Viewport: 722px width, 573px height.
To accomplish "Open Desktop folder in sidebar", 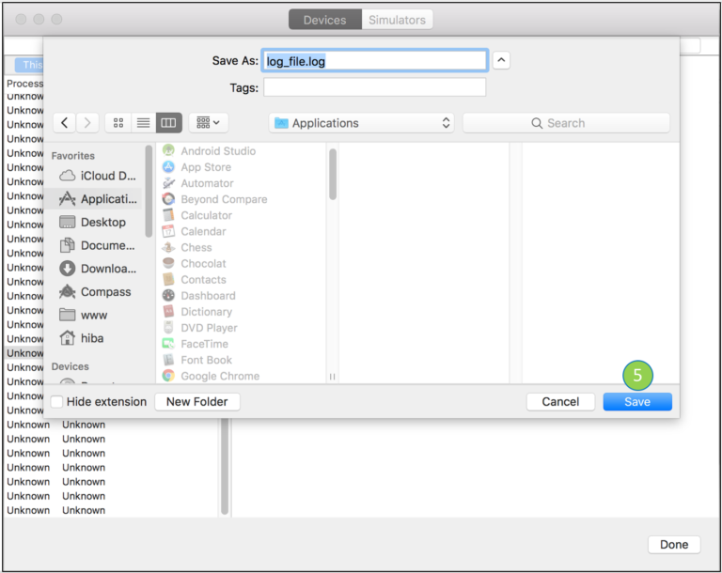I will [x=102, y=223].
